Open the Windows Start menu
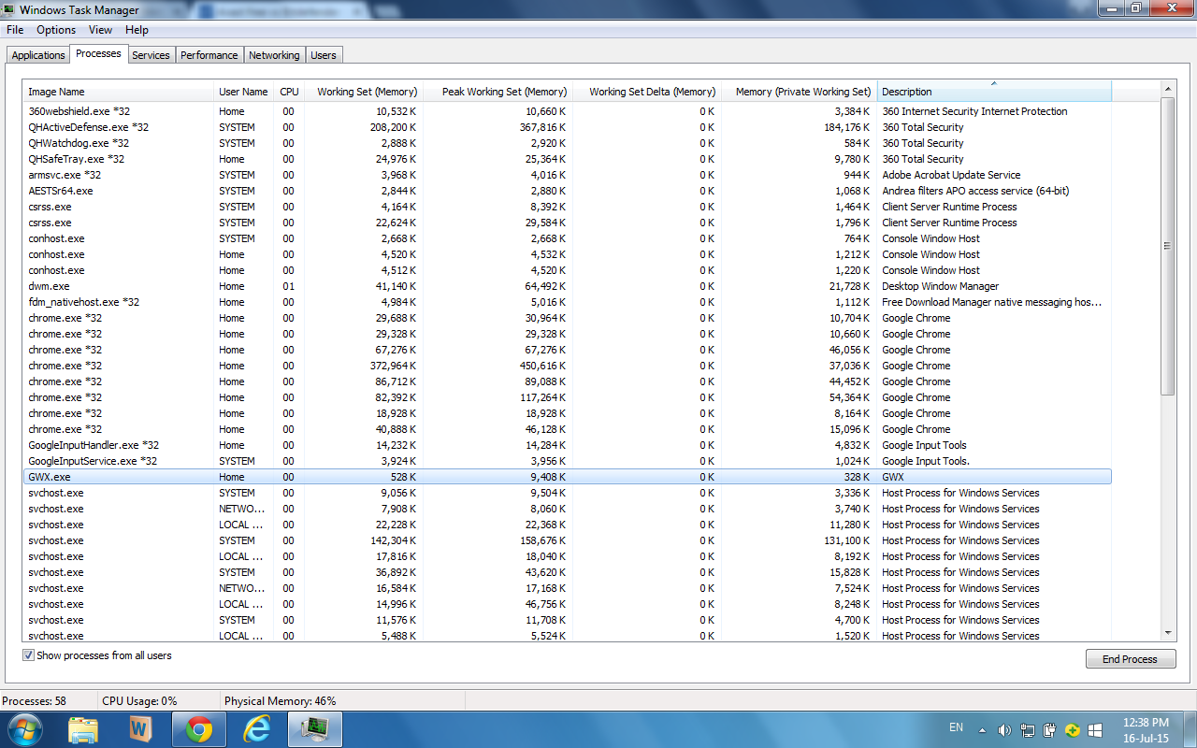1197x748 pixels. tap(24, 729)
